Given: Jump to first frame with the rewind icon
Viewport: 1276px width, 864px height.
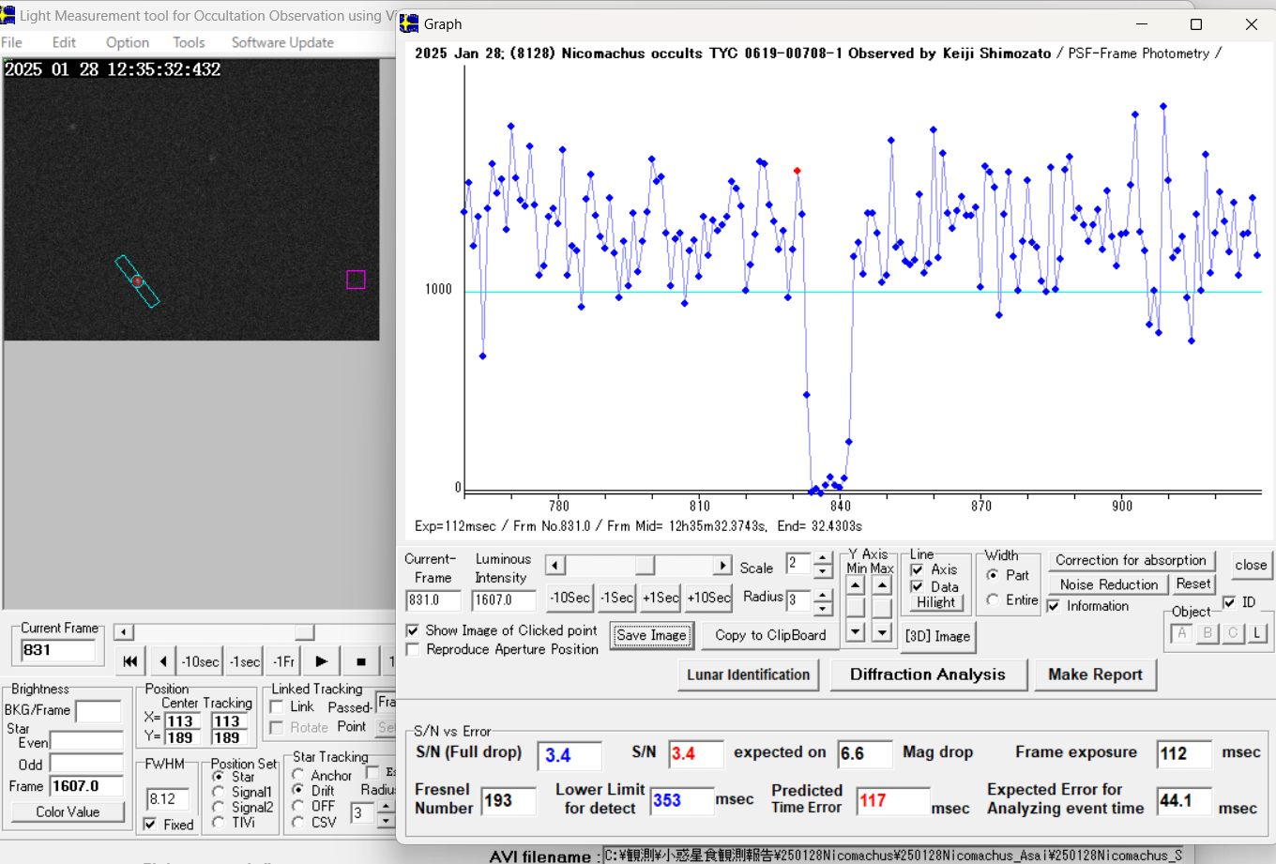Looking at the screenshot, I should coord(130,661).
